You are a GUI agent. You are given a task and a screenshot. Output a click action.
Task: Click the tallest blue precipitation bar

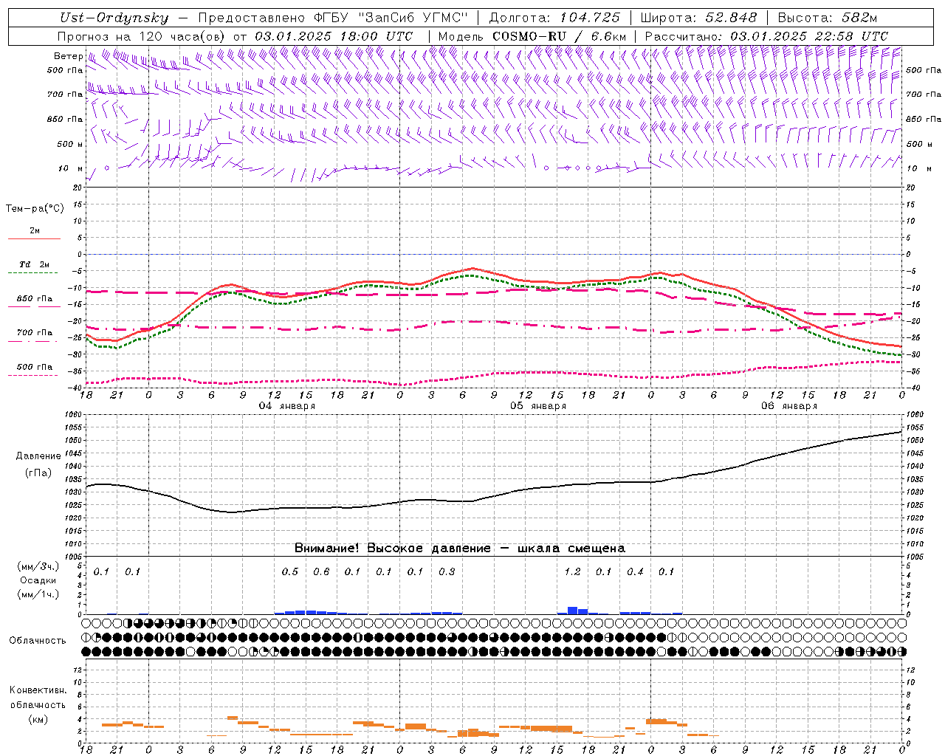(572, 610)
